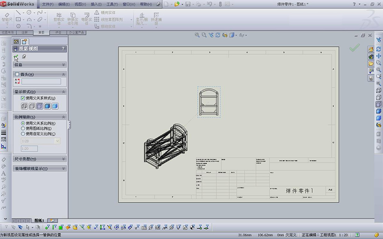Open the 编辑(E) menu
The image size is (383, 239).
point(64,4)
